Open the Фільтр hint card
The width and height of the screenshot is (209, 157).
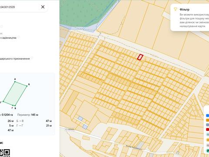190,17
